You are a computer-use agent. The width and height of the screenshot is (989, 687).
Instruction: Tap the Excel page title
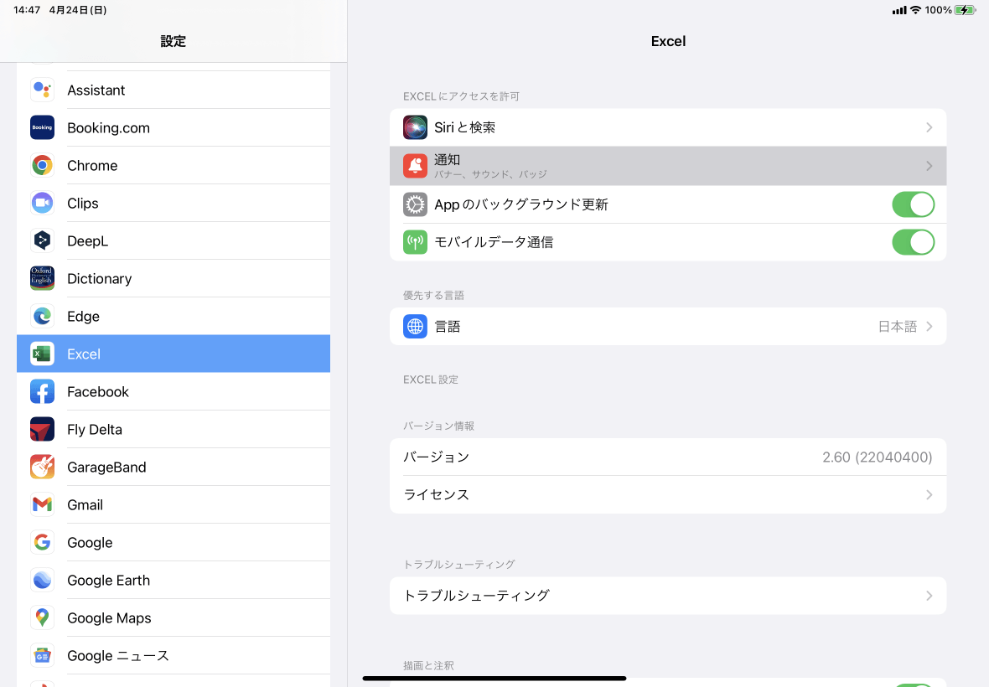click(x=668, y=41)
